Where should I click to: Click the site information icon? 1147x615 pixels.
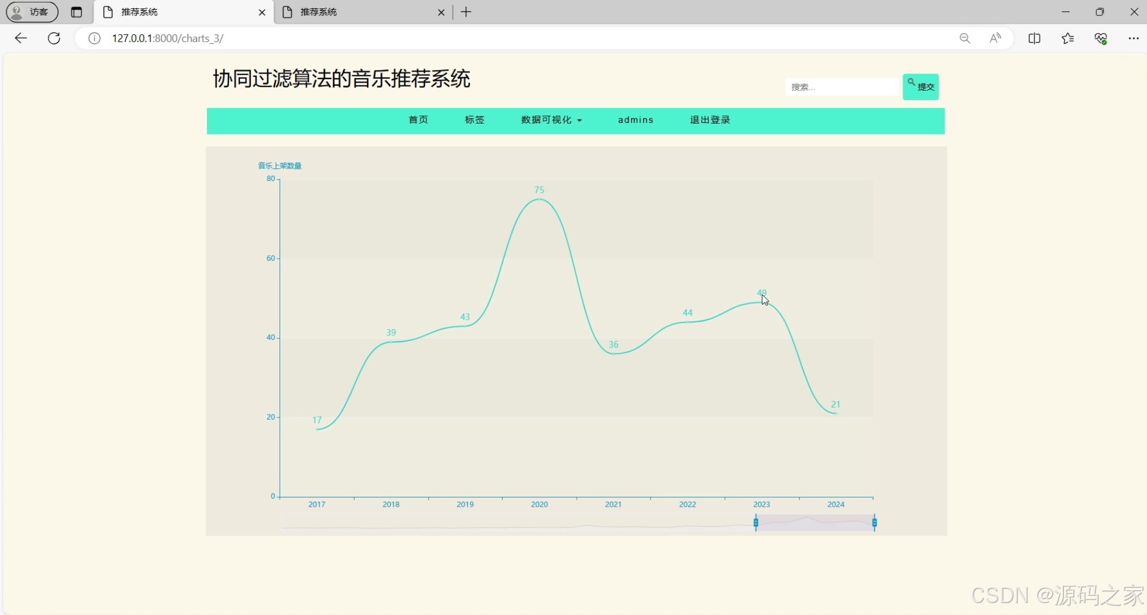(95, 38)
